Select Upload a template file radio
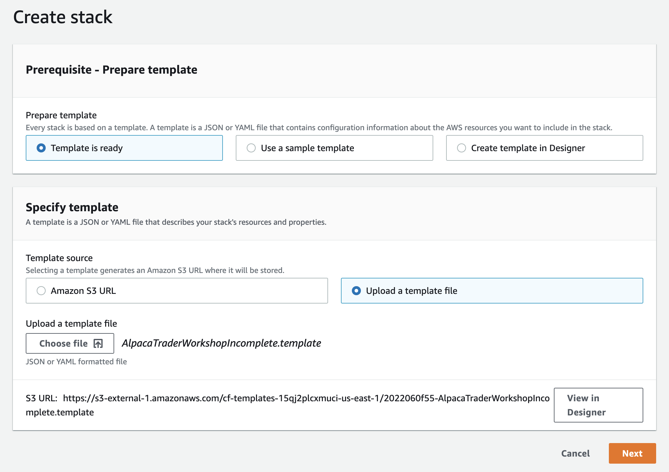 click(x=356, y=291)
